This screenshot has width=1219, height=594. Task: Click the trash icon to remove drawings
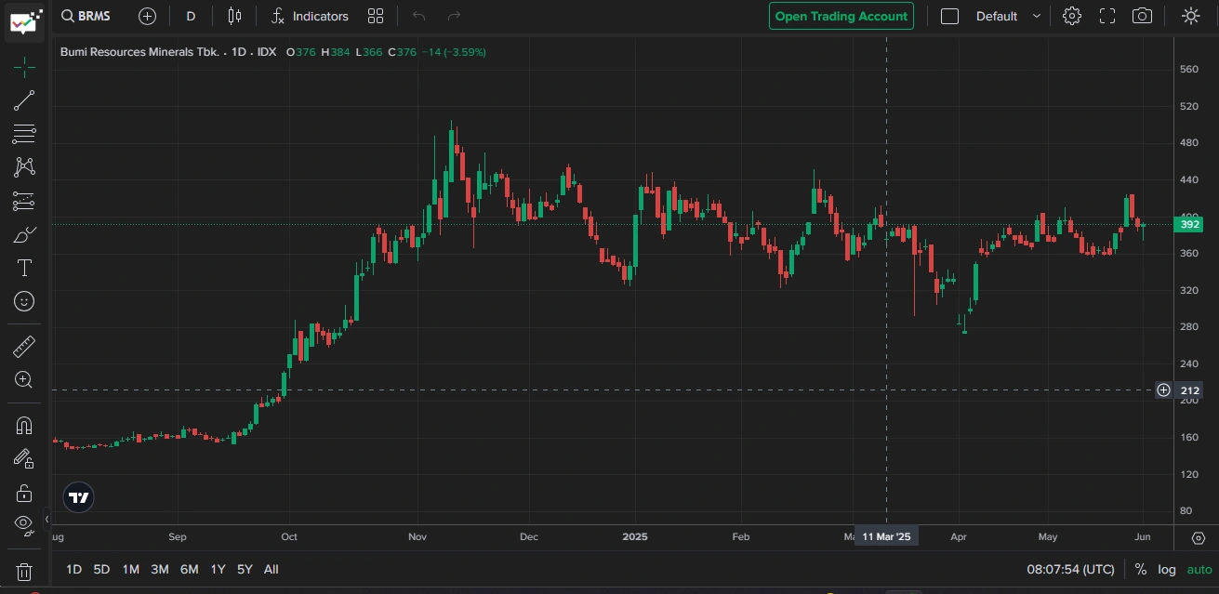24,572
